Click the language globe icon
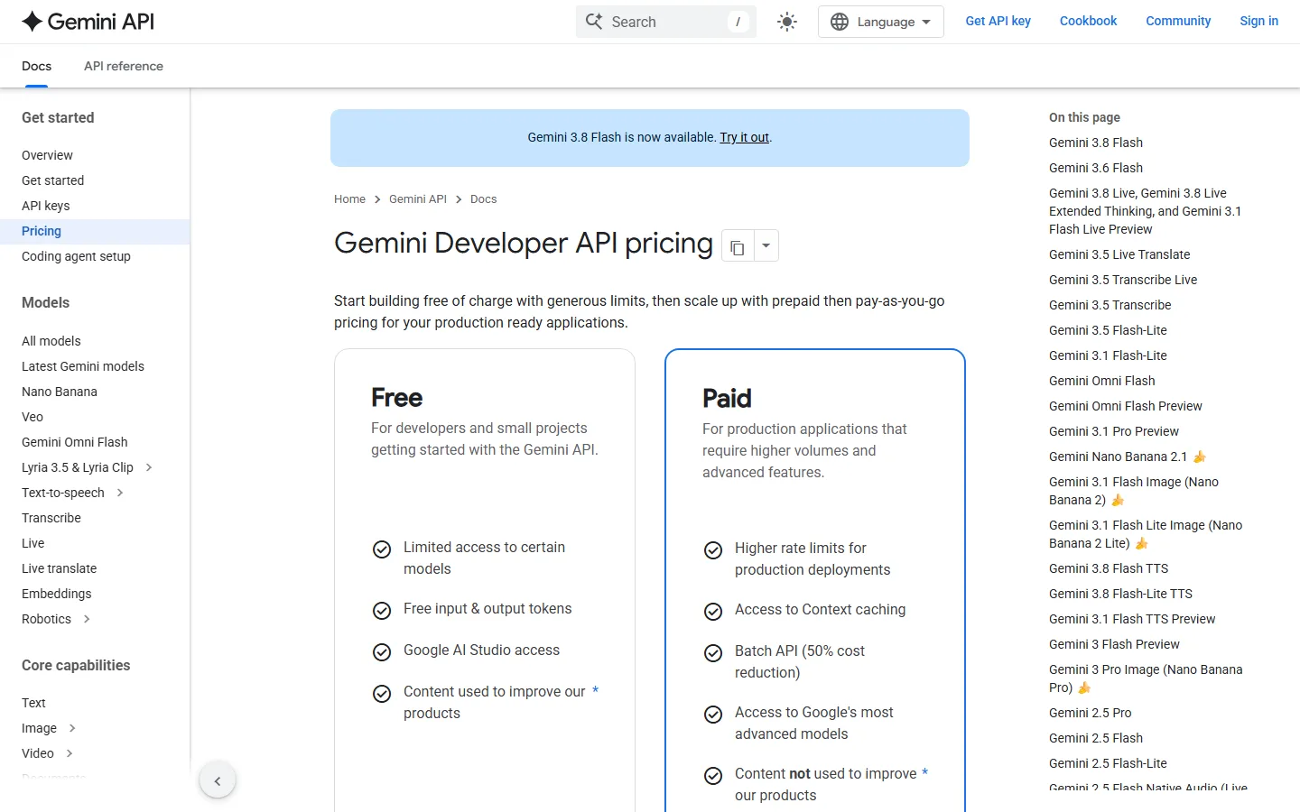Image resolution: width=1300 pixels, height=812 pixels. click(840, 22)
